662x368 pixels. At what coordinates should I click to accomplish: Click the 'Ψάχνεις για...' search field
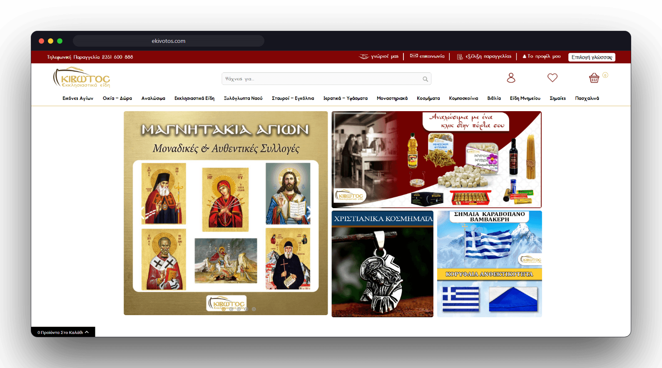326,79
